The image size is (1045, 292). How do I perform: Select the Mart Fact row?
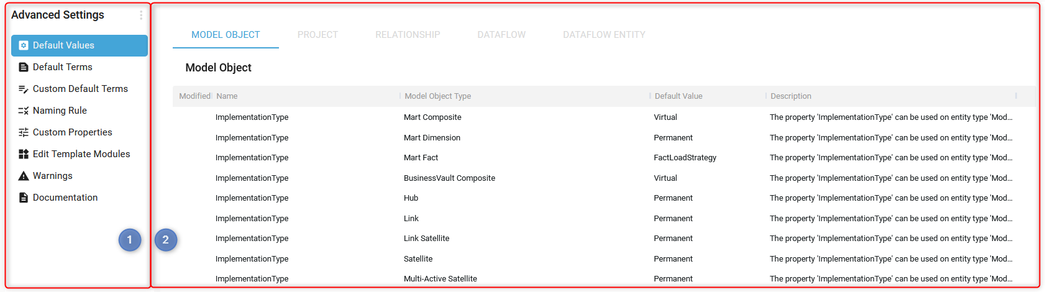coord(604,158)
